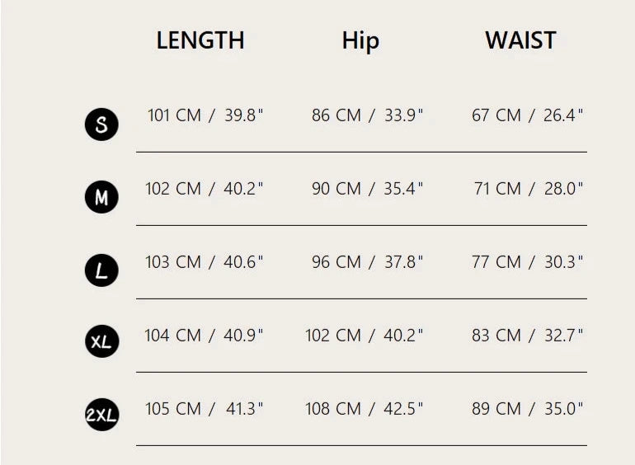Screen dimensions: 635x465
Task: Click the 96 CM / 37.8" hip value
Action: 367,262
